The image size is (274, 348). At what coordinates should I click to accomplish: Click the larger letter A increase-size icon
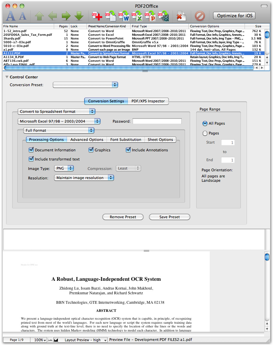11,16
